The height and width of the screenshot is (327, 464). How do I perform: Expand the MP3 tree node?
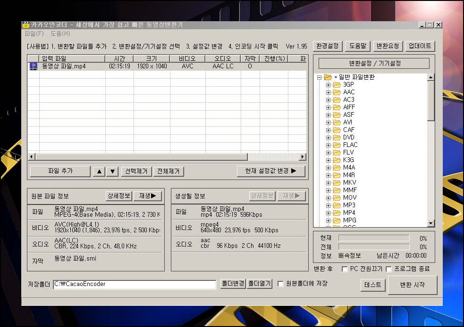[328, 205]
